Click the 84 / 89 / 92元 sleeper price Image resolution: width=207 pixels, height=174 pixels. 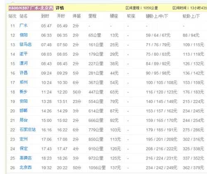coord(158,64)
